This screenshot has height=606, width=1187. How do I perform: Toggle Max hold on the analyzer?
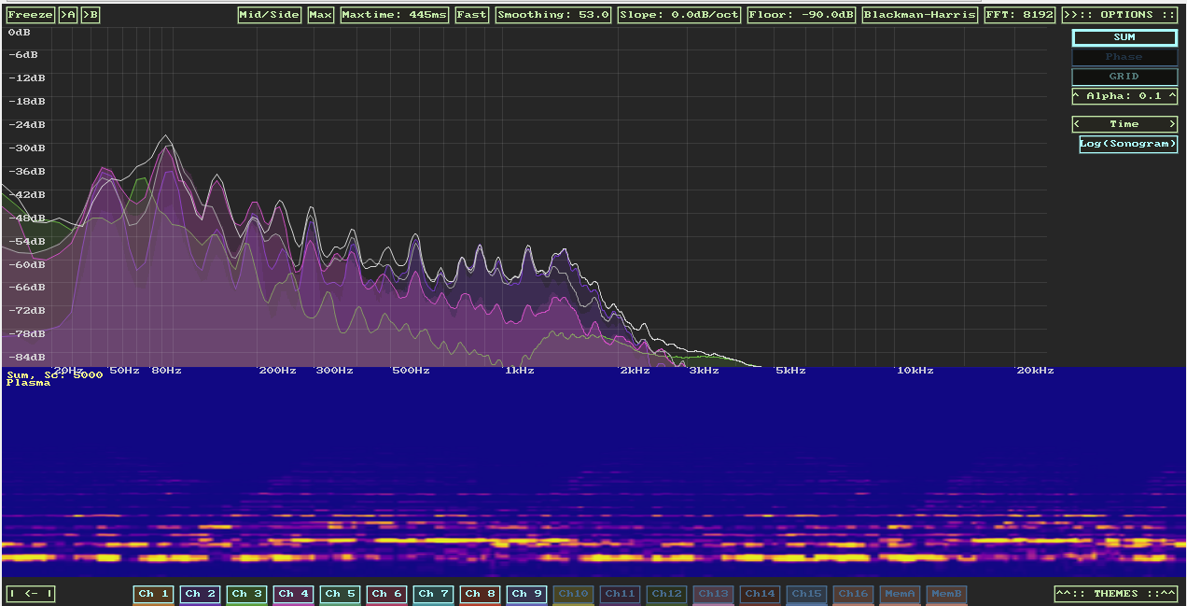pyautogui.click(x=319, y=14)
